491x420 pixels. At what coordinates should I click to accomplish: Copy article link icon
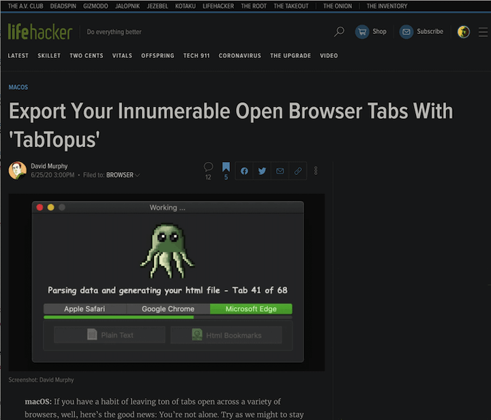coord(298,171)
